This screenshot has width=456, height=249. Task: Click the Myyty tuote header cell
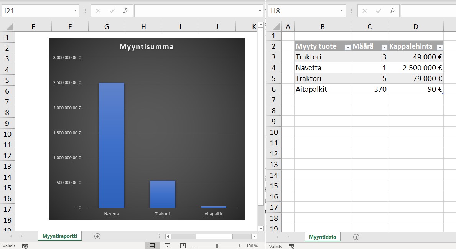323,46
